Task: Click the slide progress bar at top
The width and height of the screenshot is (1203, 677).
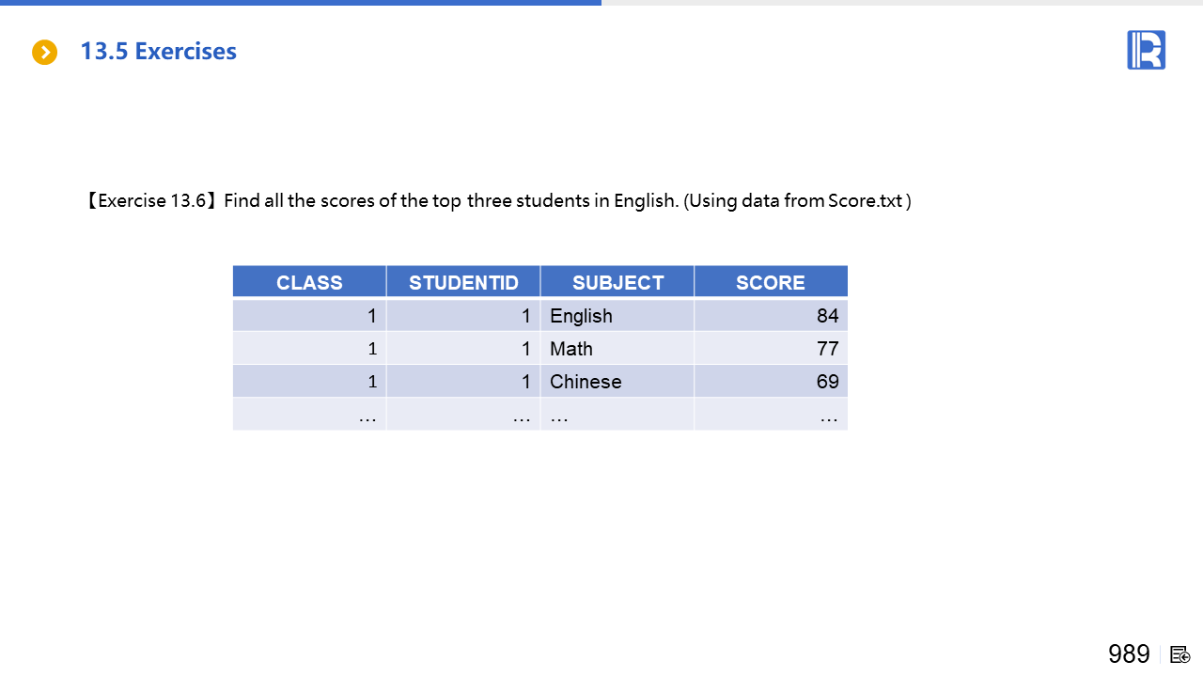Action: point(301,3)
